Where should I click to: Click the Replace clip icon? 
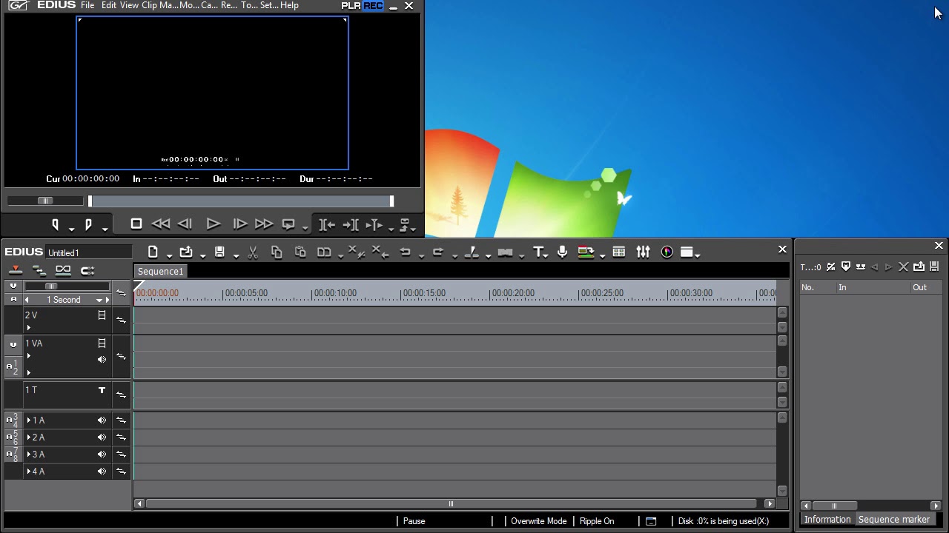coord(324,252)
